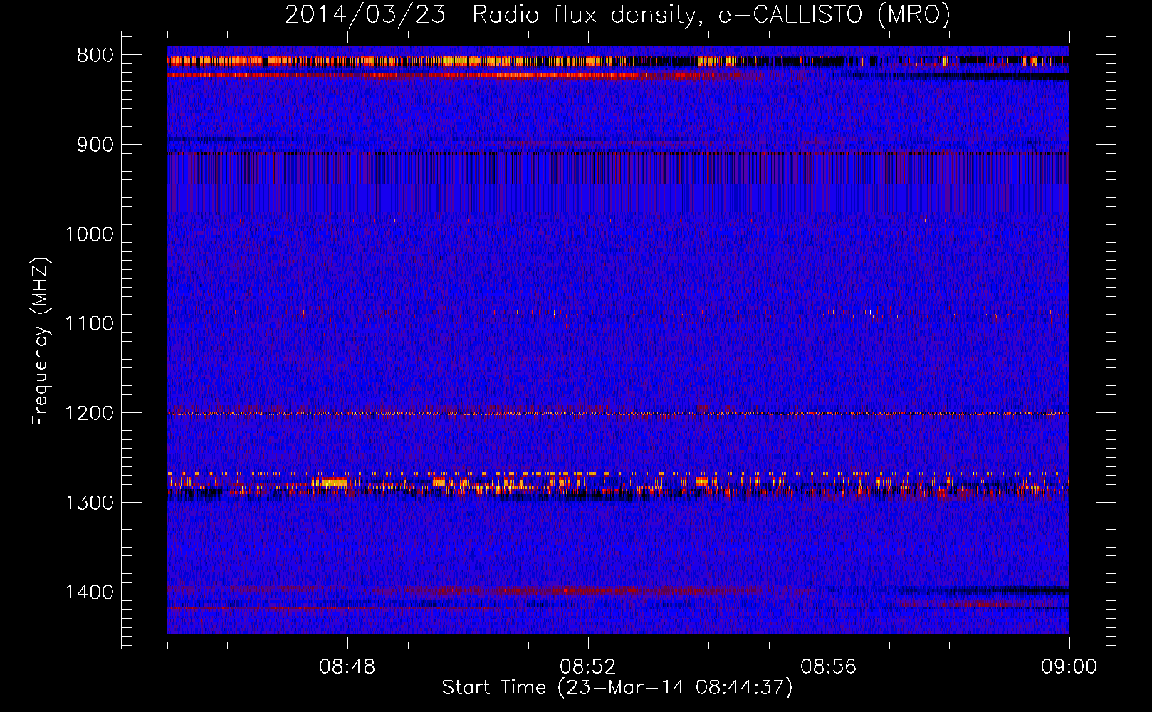Click the 'Frequency (MHZ)' axis label
This screenshot has height=712, width=1152.
(41, 342)
